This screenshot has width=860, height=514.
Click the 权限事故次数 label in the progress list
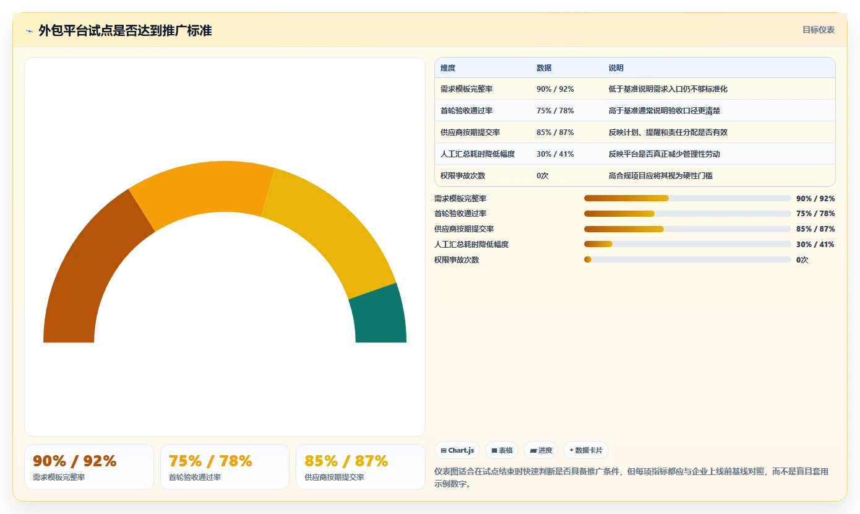click(x=457, y=259)
